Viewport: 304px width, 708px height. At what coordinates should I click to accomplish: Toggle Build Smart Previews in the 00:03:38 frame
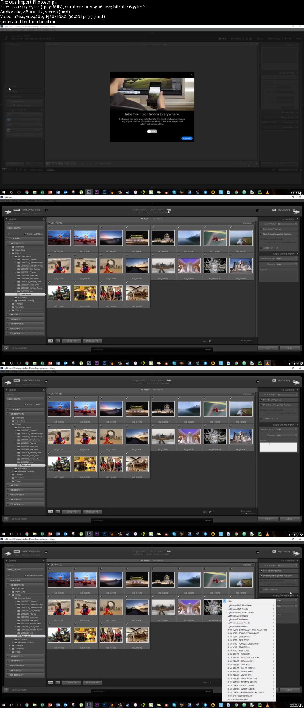click(261, 229)
